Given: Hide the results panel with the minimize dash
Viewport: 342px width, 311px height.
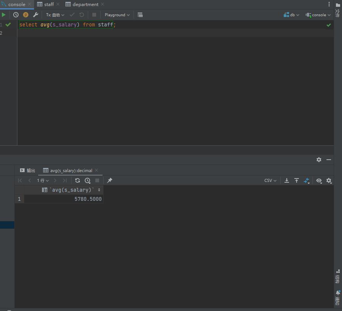Looking at the screenshot, I should [329, 160].
